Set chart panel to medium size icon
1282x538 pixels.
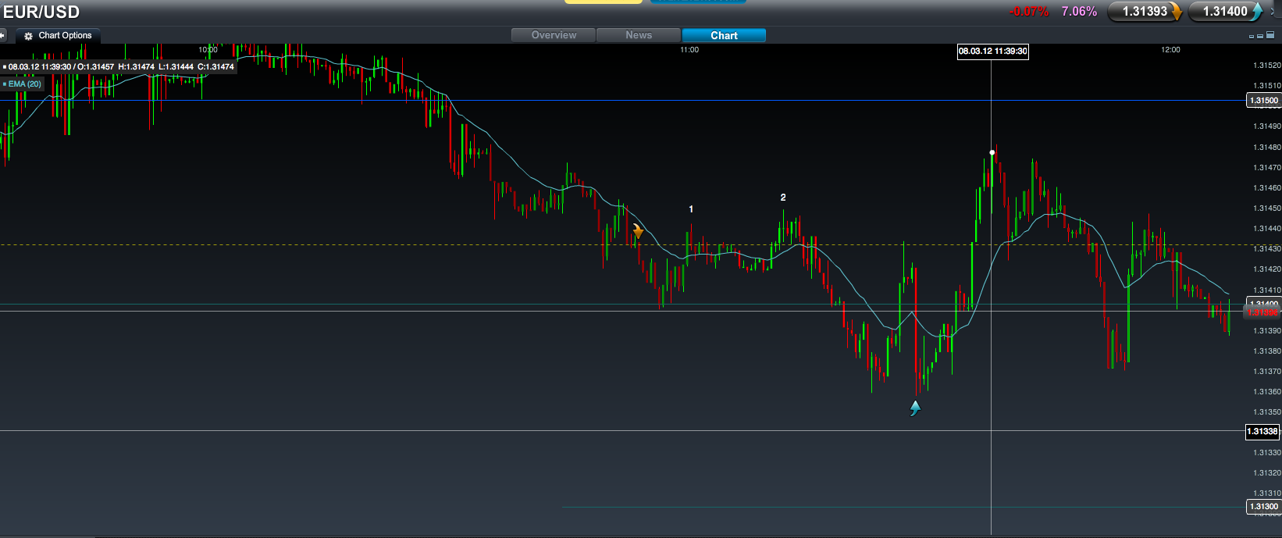(1260, 36)
